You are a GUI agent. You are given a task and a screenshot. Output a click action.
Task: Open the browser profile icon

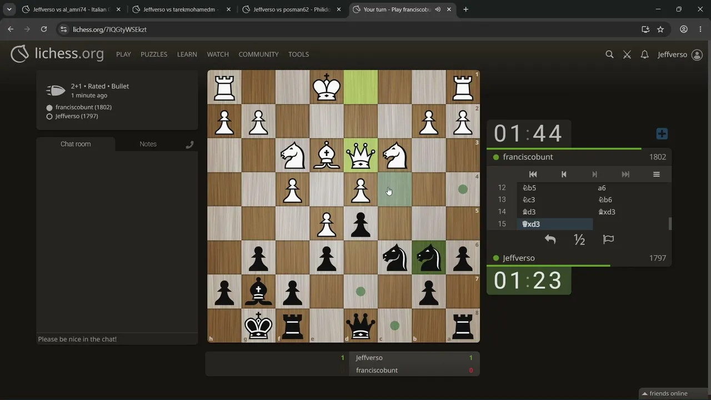pyautogui.click(x=684, y=29)
